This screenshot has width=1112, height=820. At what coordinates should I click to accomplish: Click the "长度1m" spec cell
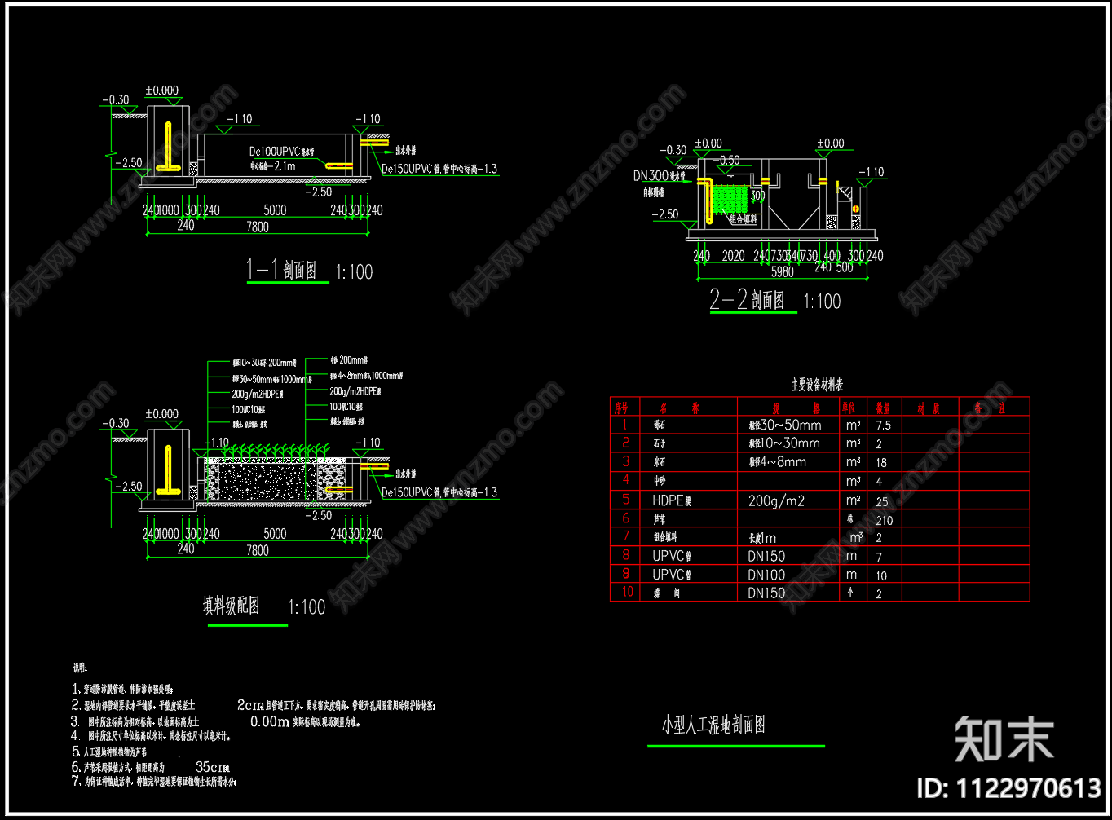pyautogui.click(x=762, y=538)
